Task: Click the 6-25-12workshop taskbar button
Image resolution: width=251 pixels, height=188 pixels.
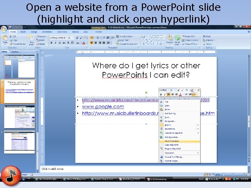Action: tap(159, 179)
